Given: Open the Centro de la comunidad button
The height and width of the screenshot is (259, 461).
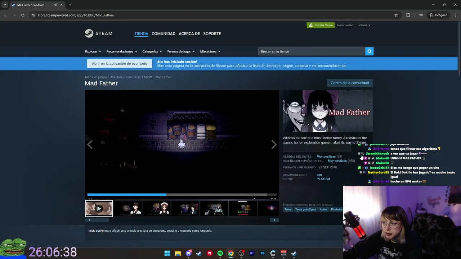Looking at the screenshot, I should click(x=350, y=83).
